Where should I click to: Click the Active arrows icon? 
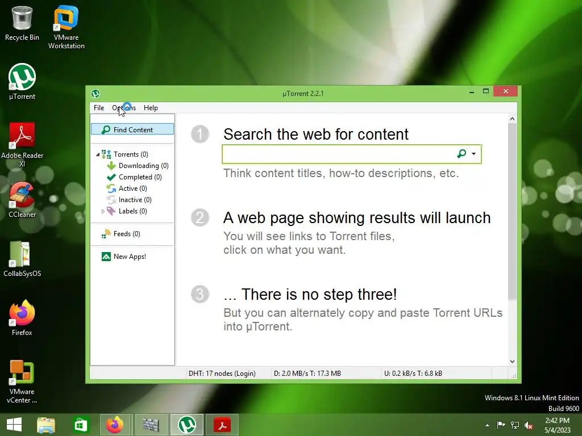click(x=111, y=188)
